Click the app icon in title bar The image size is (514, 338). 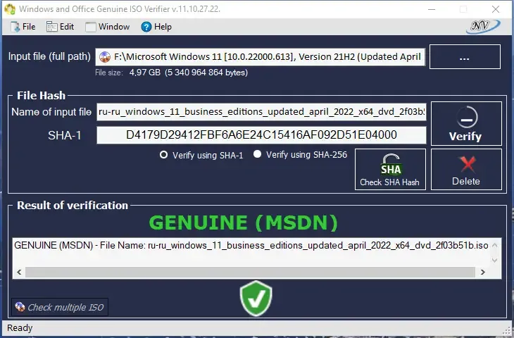10,9
